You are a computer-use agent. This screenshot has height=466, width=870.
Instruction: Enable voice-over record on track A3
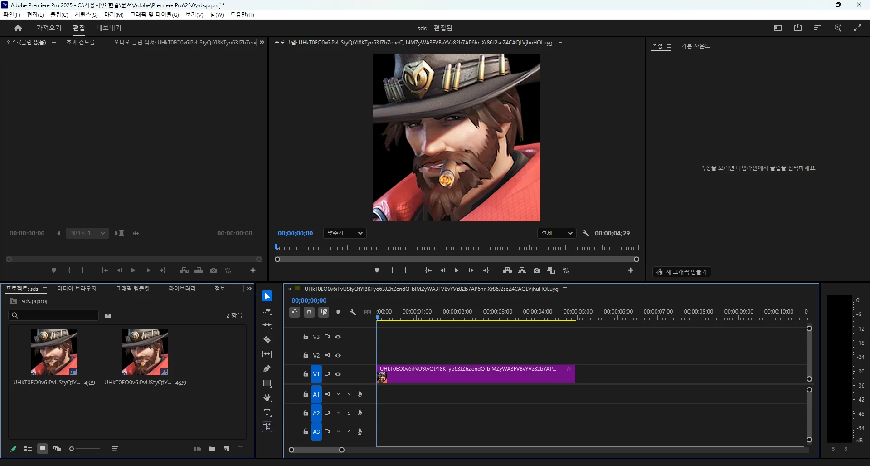[x=360, y=432]
